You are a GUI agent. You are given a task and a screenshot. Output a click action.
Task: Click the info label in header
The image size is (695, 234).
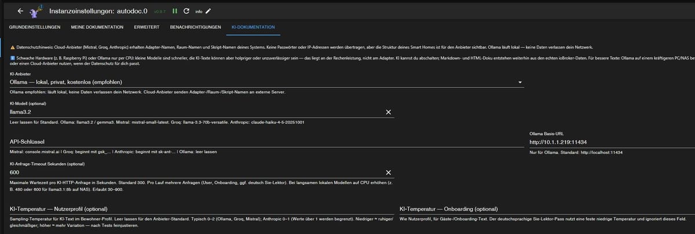[x=198, y=11]
